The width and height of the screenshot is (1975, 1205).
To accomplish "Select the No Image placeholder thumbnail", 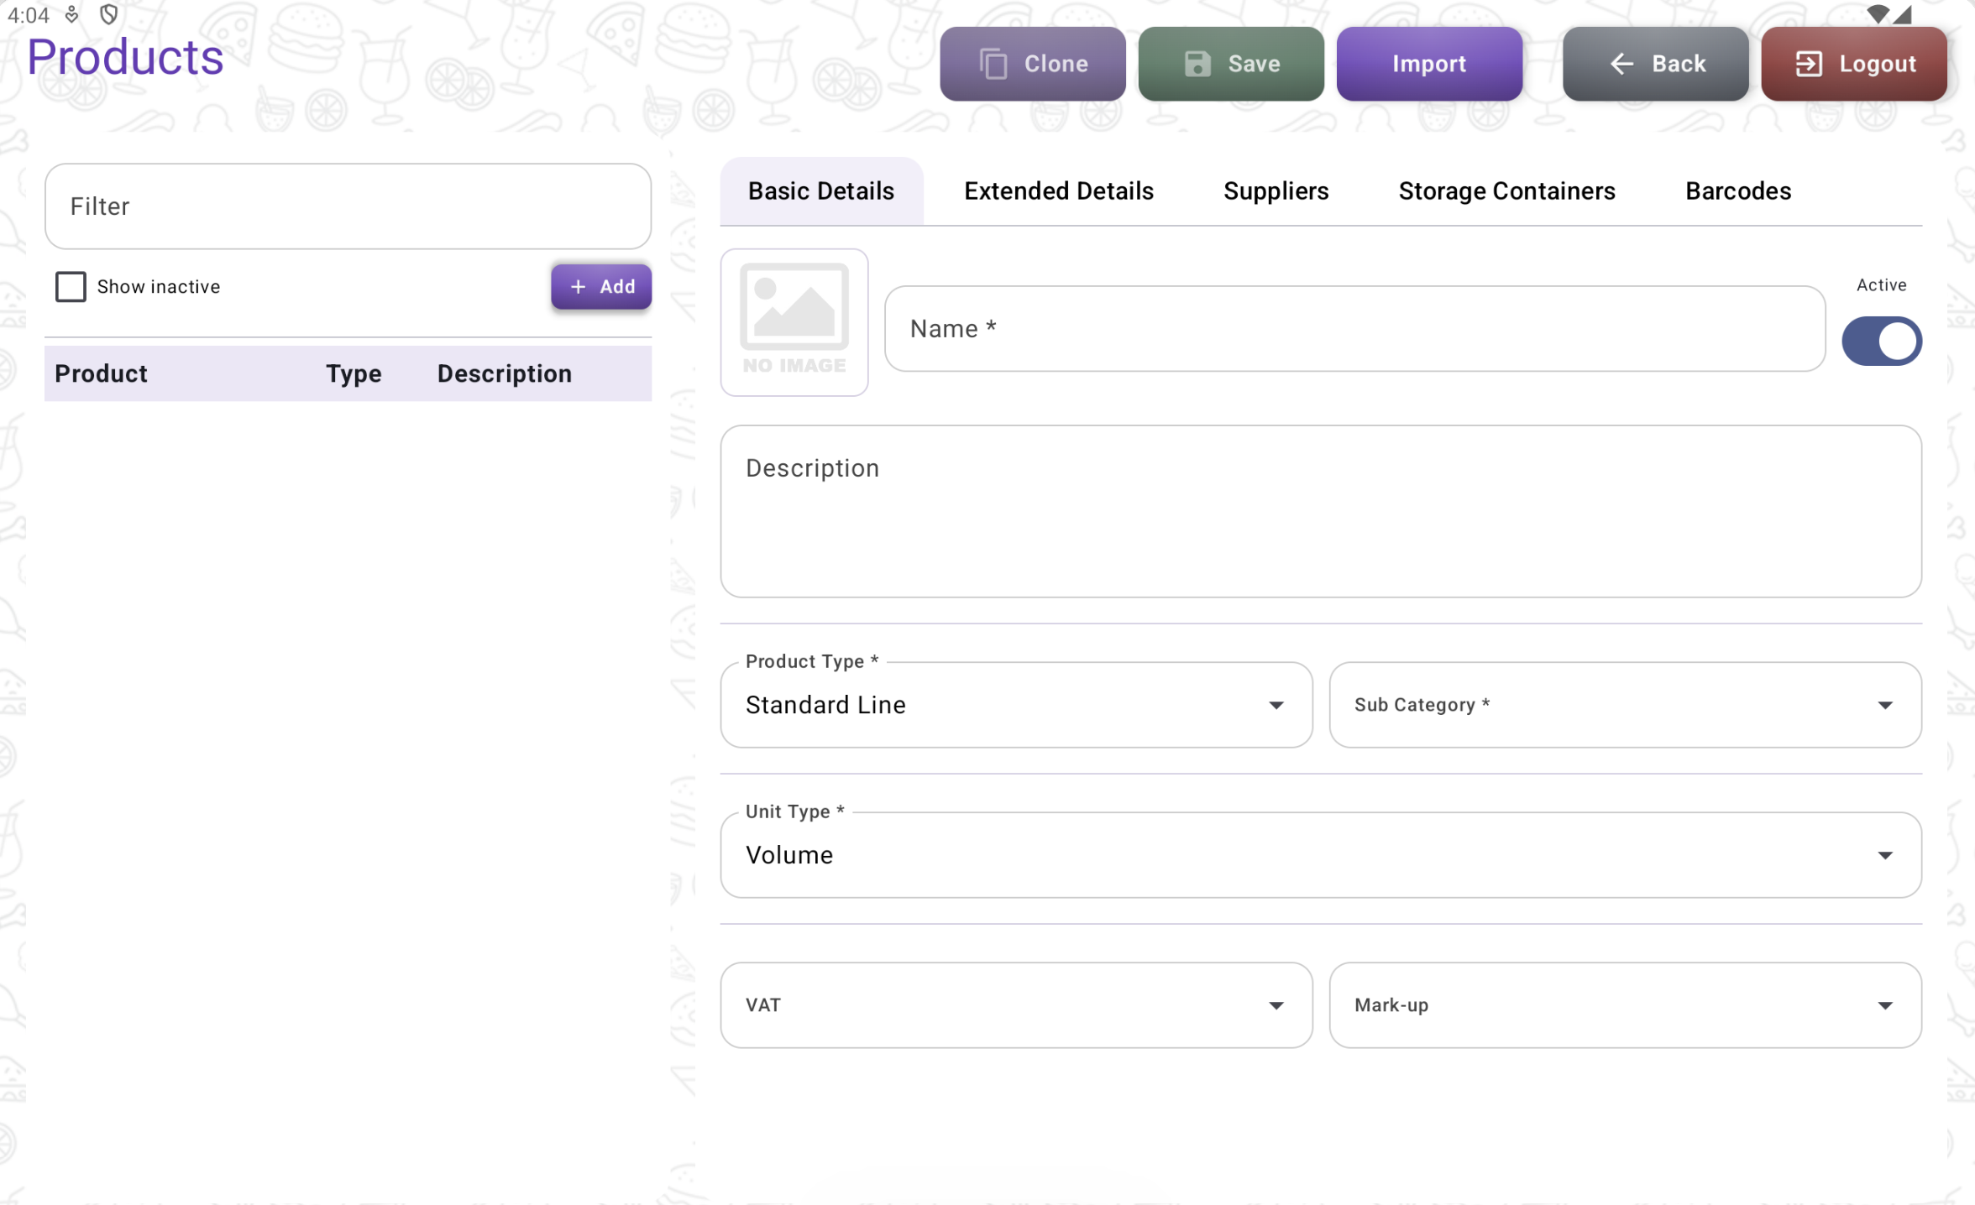I will click(794, 322).
